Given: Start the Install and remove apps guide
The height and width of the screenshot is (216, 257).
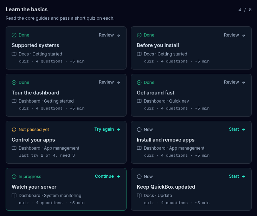Looking at the screenshot, I should tap(237, 129).
